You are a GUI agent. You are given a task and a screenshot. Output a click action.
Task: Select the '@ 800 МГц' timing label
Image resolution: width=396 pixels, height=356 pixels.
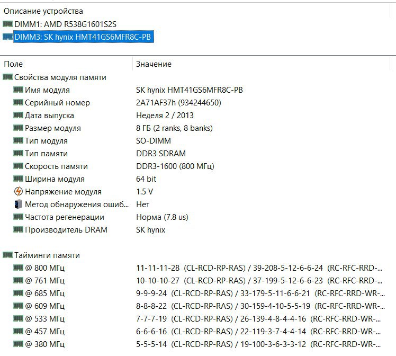(44, 268)
